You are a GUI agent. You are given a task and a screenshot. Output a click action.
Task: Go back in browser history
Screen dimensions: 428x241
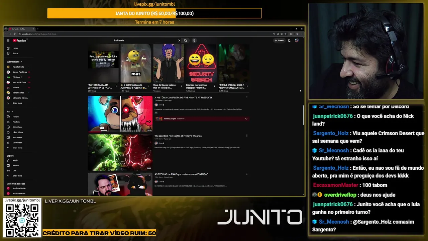pyautogui.click(x=6, y=34)
